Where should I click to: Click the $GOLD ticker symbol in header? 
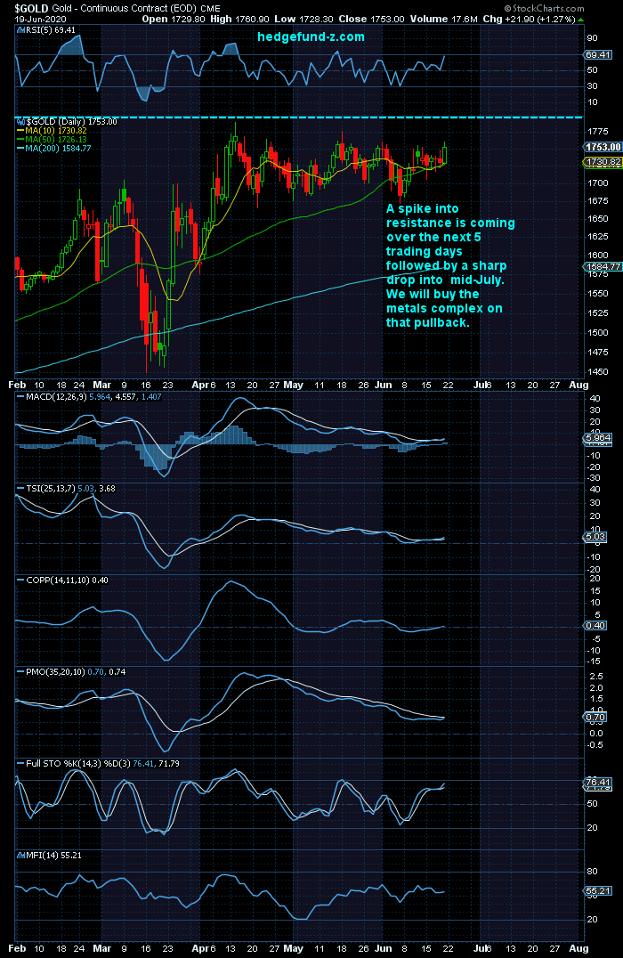point(32,9)
